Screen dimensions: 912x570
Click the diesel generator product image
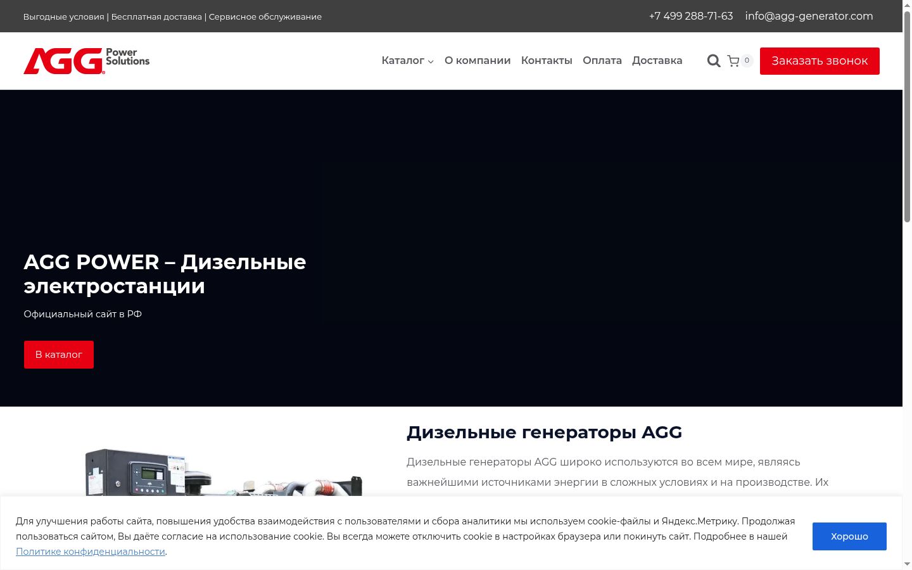pos(224,472)
